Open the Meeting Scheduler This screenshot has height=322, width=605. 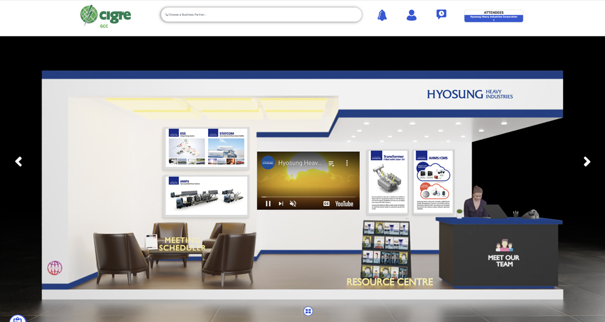pos(181,244)
